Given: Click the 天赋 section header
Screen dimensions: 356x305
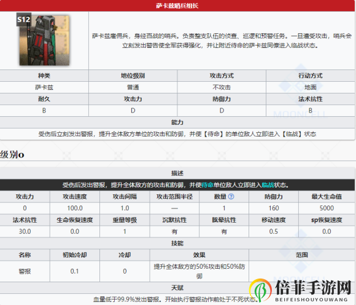Looking at the screenshot, I should coord(177,288).
